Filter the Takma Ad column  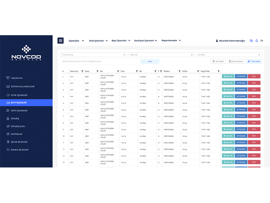click(x=82, y=71)
